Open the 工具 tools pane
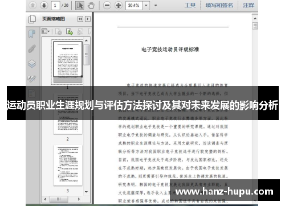 pos(190,5)
